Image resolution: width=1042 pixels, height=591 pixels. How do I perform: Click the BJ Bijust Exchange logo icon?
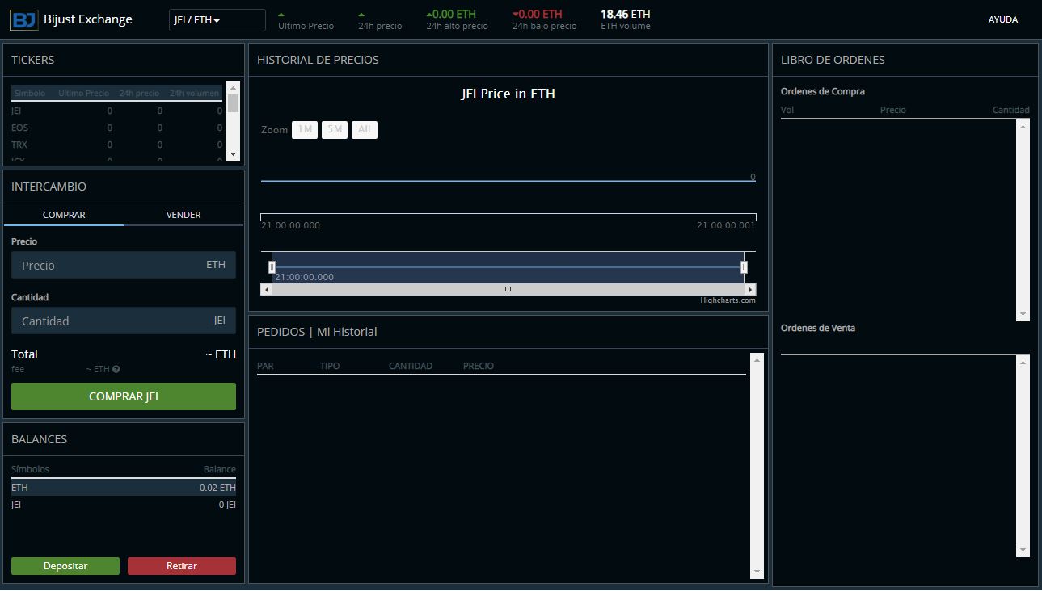(22, 18)
